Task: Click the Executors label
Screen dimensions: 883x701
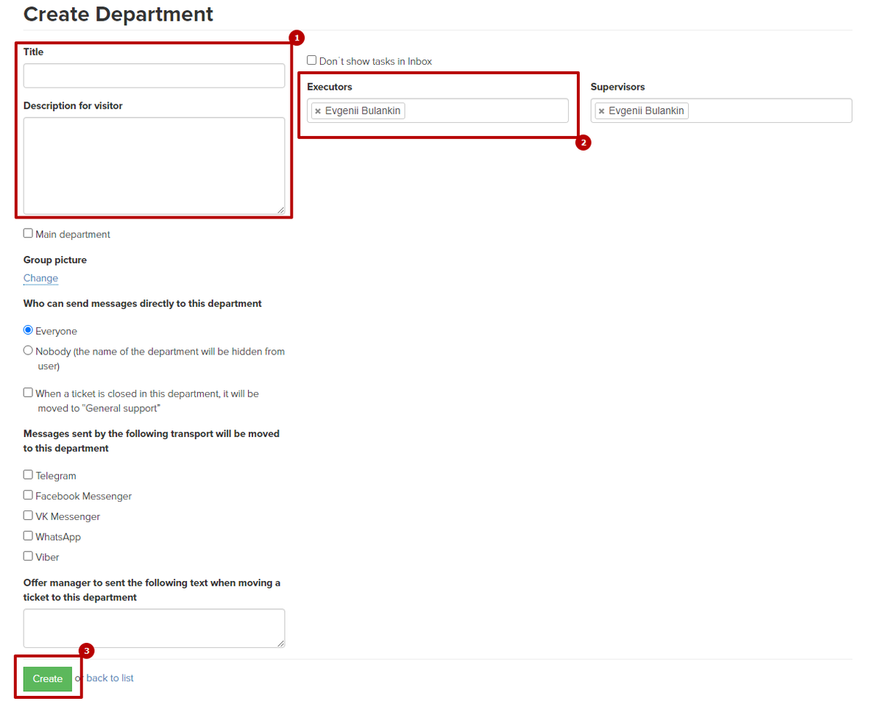Action: [x=330, y=87]
